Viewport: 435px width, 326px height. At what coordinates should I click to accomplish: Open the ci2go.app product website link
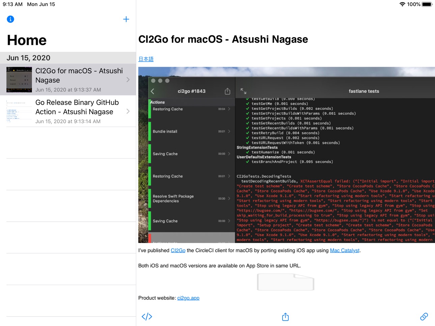[188, 298]
